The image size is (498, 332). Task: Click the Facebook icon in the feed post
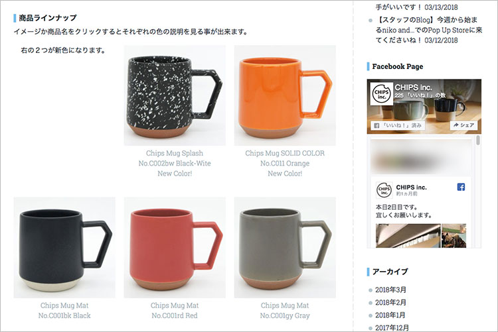click(x=461, y=187)
